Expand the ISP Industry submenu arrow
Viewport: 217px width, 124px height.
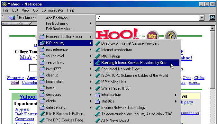[91, 43]
